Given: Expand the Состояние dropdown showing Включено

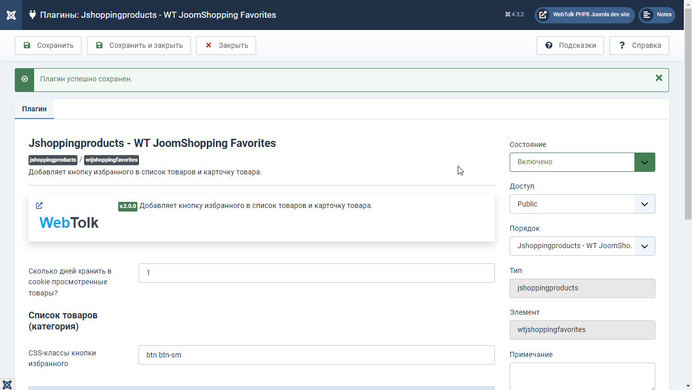Looking at the screenshot, I should pos(582,162).
